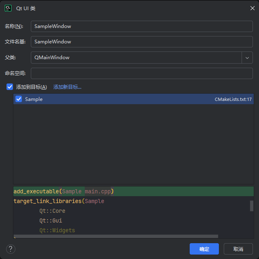Click the vertical scrollbar in code preview

point(252,206)
